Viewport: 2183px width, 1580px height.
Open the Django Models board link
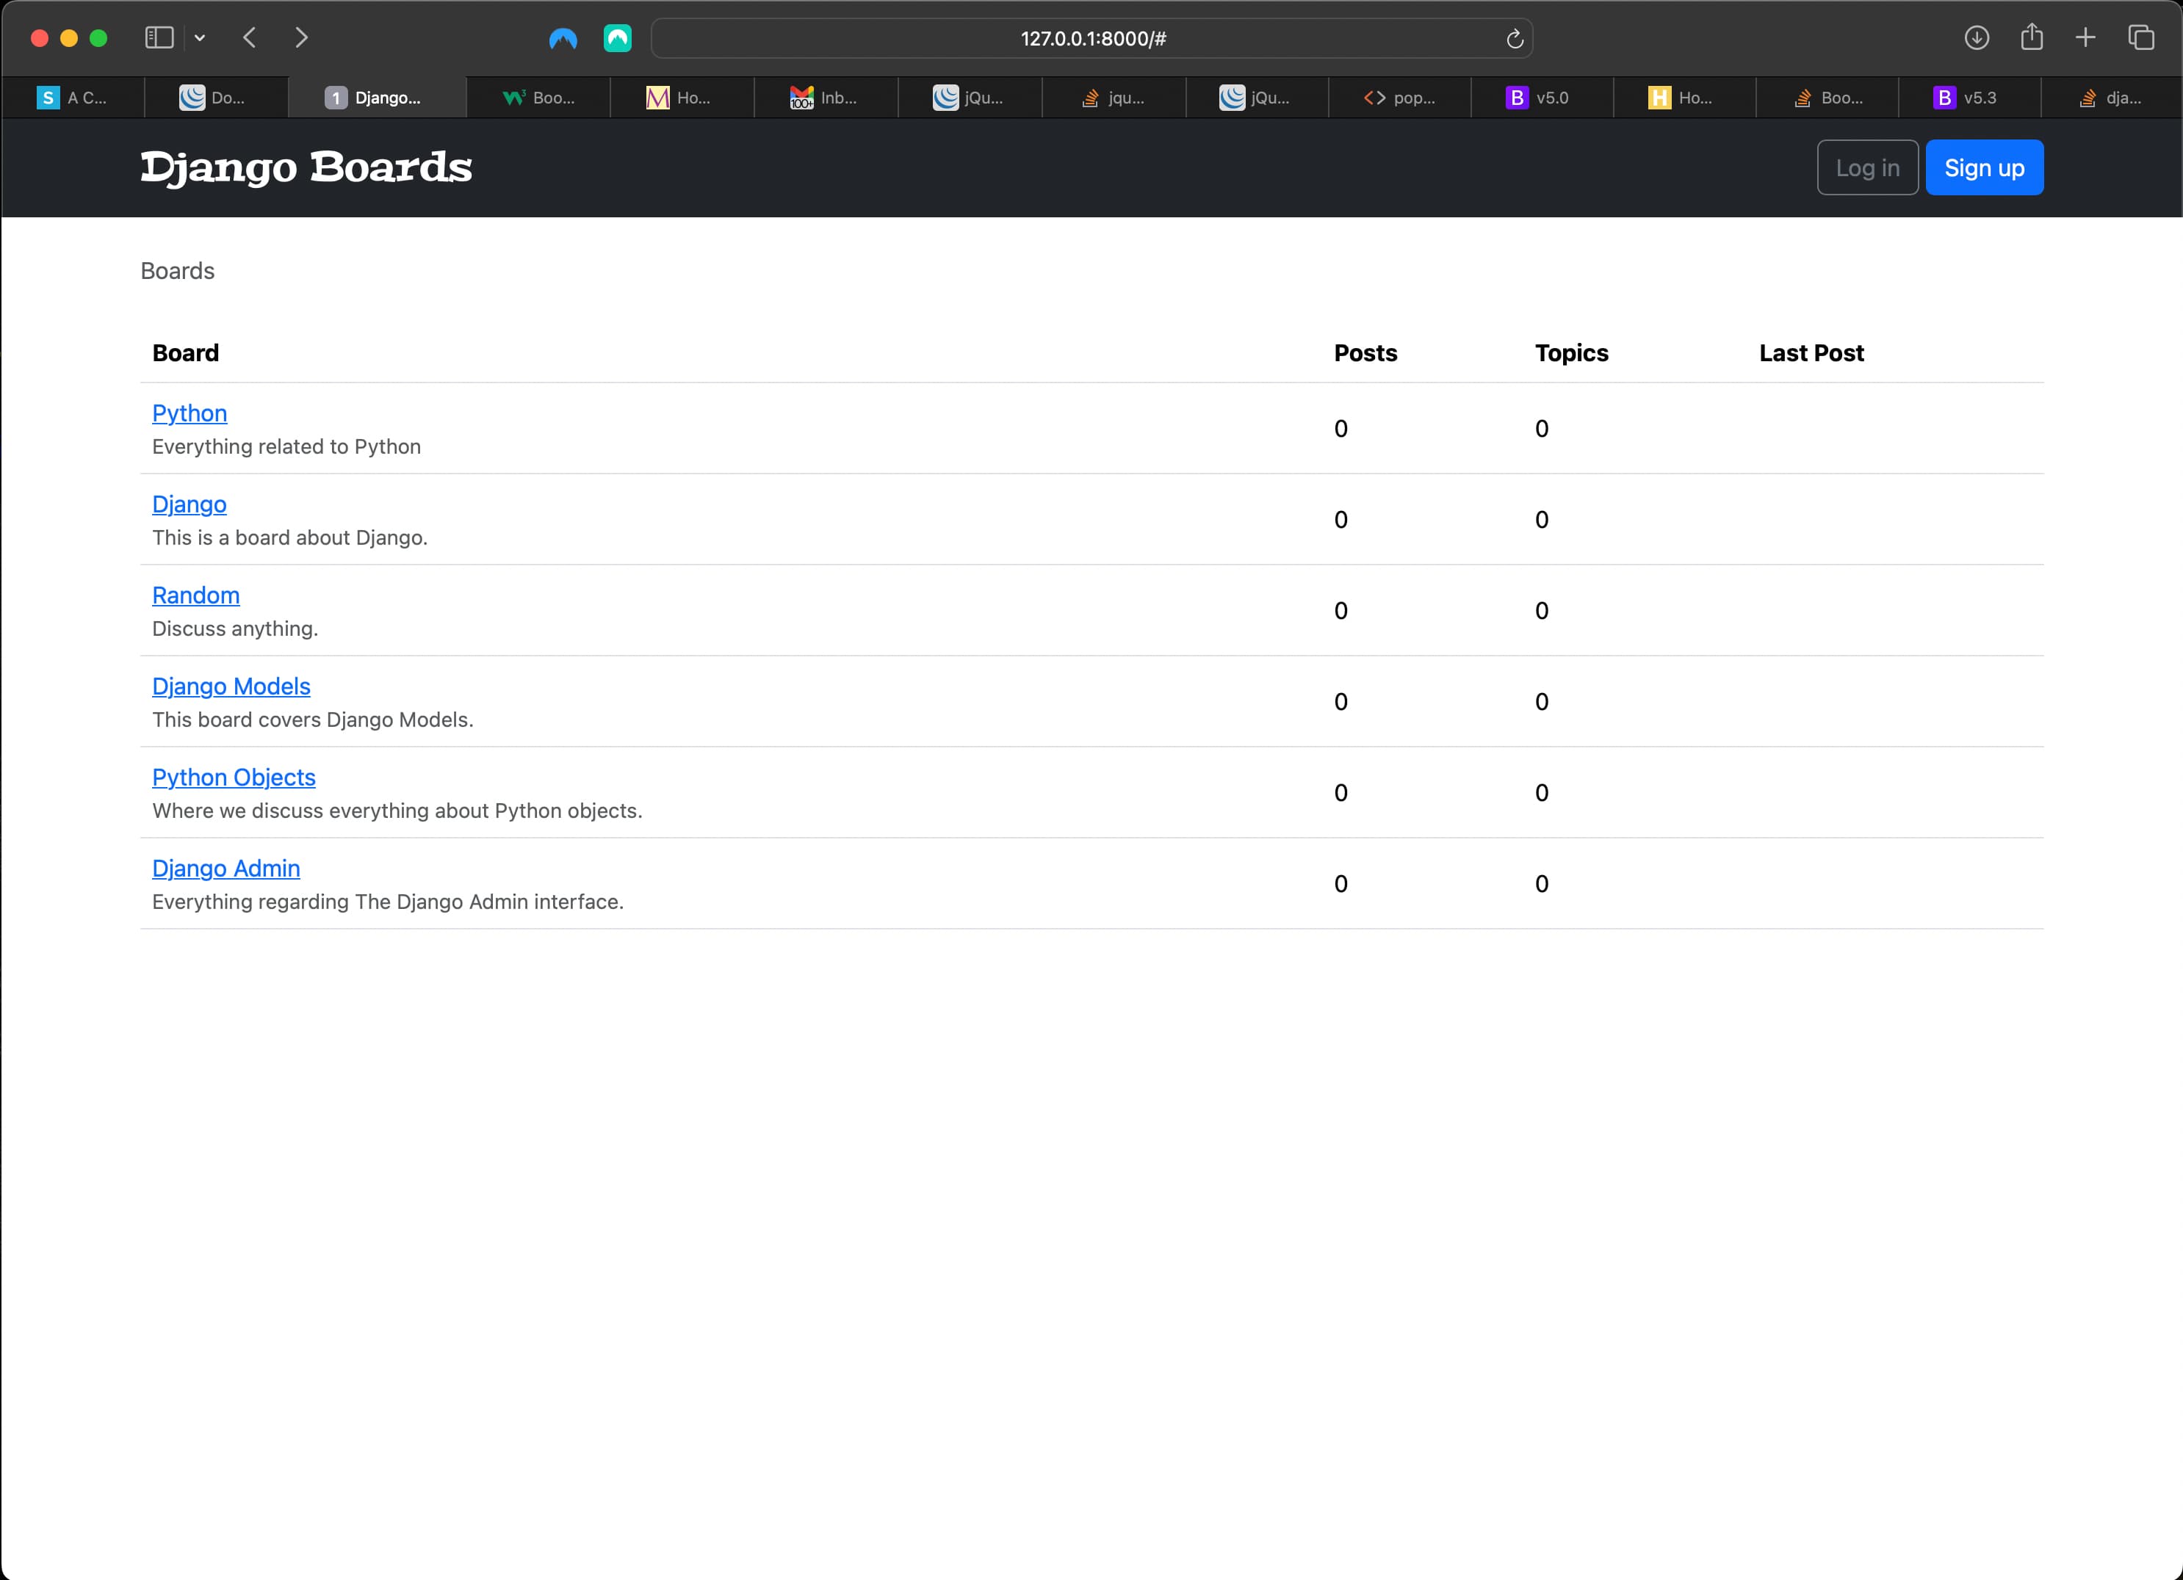click(231, 686)
